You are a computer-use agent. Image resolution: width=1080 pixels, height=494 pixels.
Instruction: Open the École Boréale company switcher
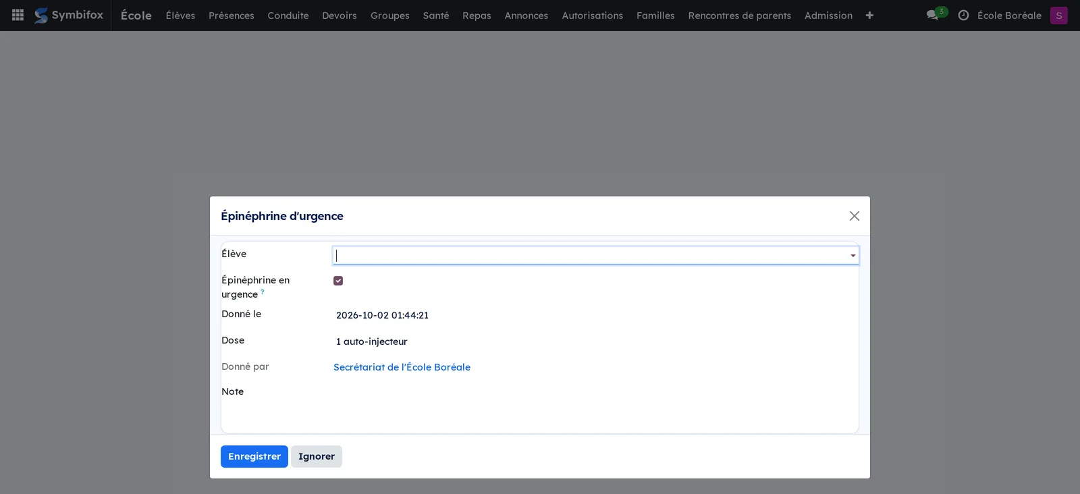[x=1009, y=15]
